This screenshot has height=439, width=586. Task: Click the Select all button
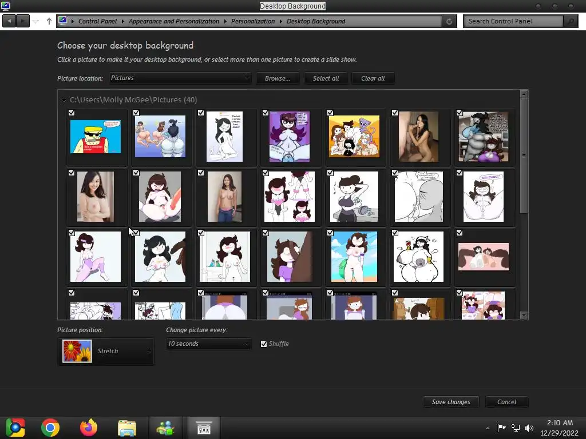(326, 78)
